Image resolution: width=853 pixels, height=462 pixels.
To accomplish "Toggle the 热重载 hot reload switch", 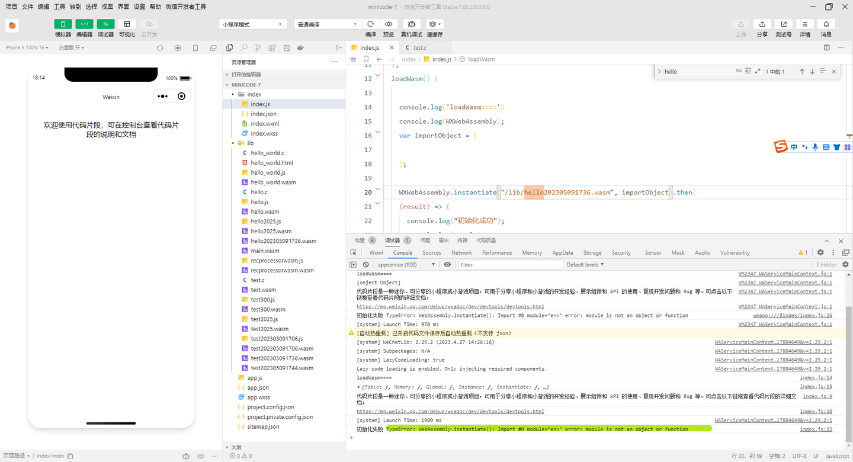I will click(x=69, y=47).
